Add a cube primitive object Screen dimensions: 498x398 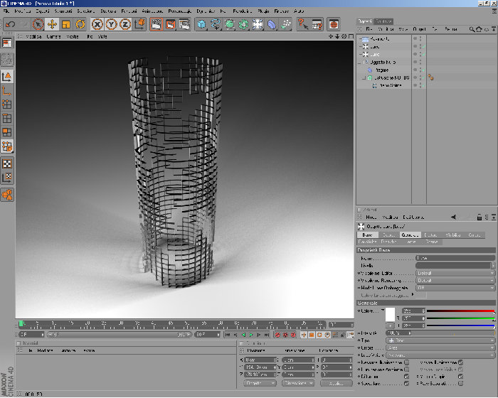tap(201, 24)
